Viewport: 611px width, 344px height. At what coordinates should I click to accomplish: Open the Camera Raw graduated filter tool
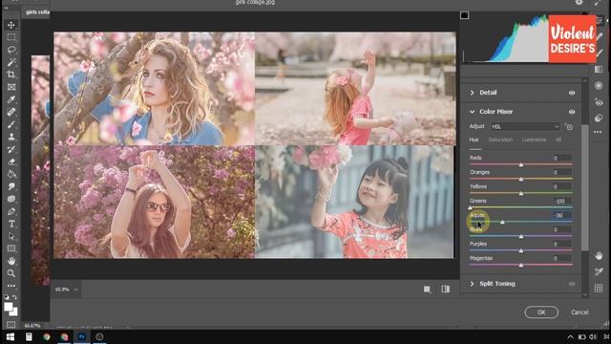(x=599, y=70)
